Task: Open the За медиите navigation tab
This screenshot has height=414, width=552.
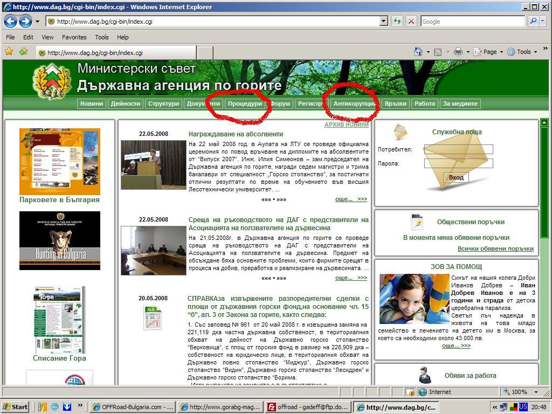Action: [460, 103]
